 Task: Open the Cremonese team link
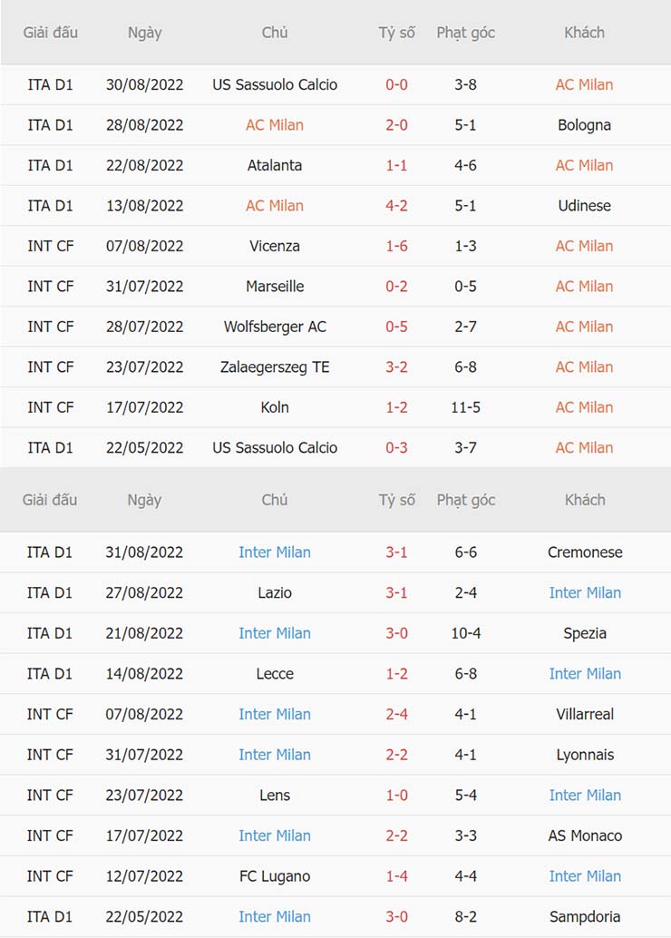[585, 552]
